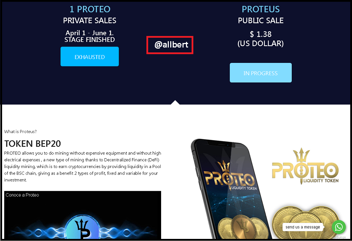
Task: Click the TOKEN BEP20 heading
Action: click(33, 144)
